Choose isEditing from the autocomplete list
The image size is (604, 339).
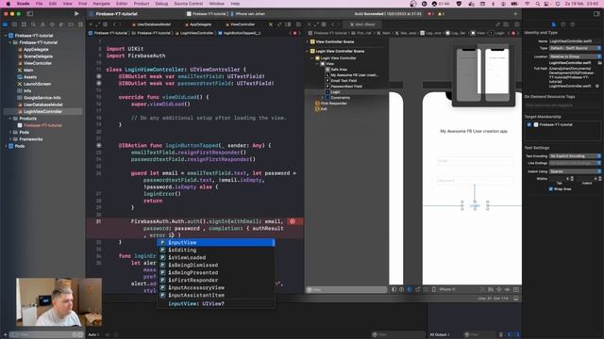(x=216, y=250)
